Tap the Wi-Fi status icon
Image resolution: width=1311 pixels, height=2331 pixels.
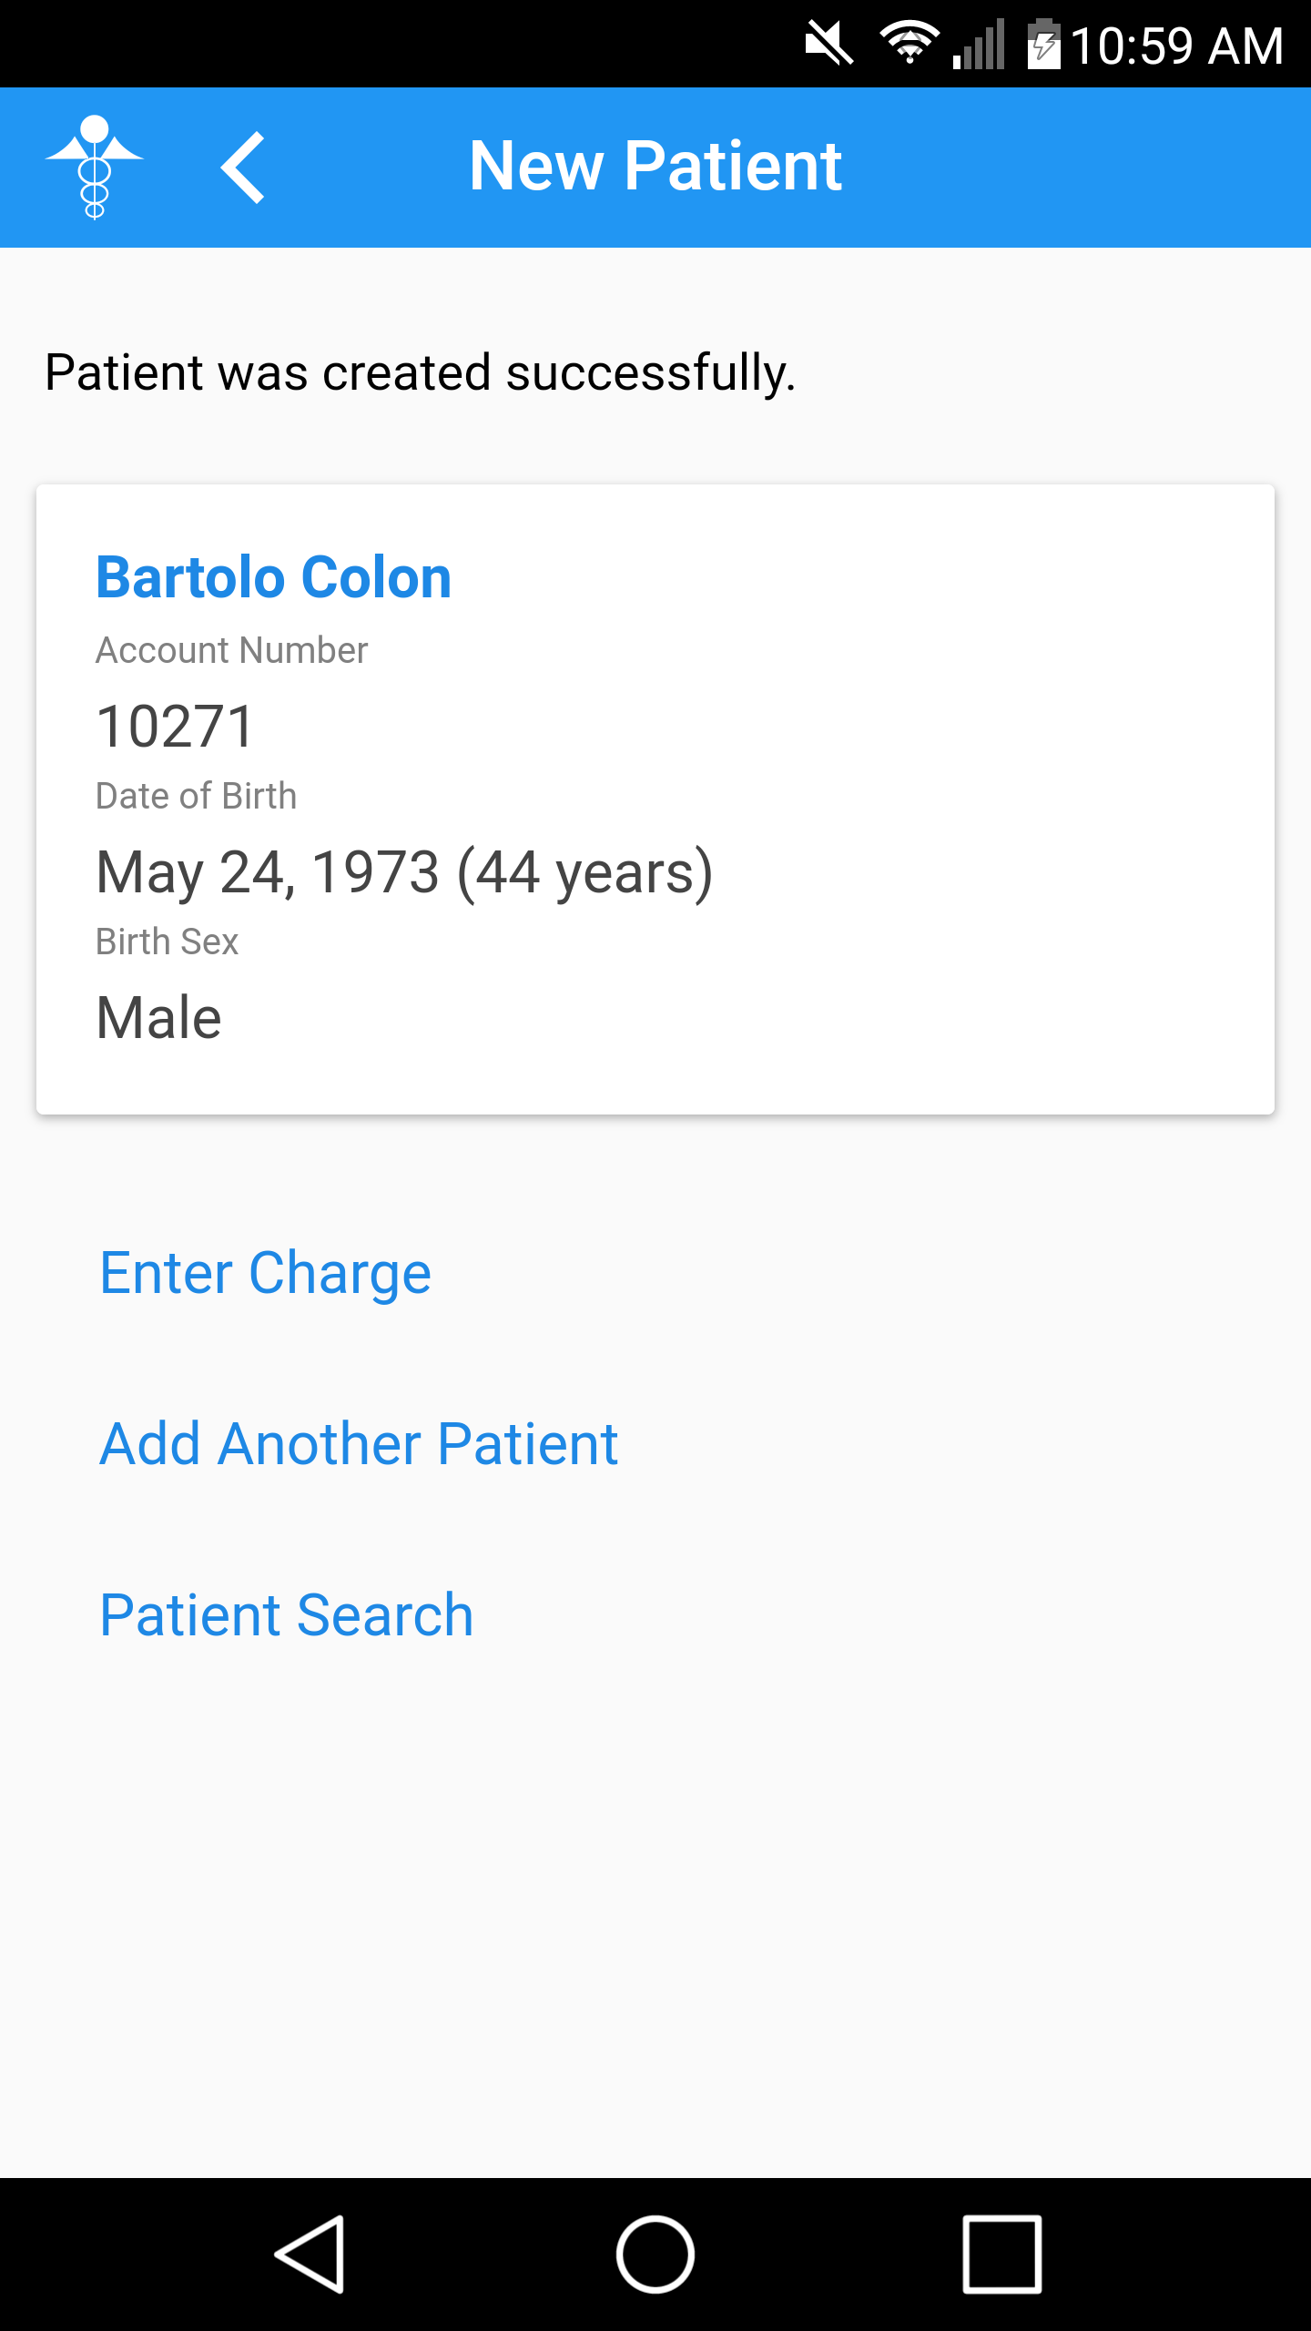pos(909,44)
